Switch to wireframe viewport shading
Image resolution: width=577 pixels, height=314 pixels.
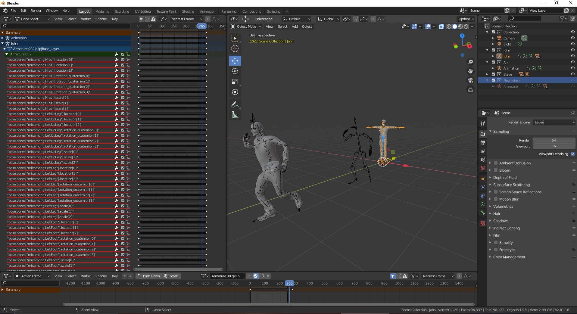coord(449,26)
